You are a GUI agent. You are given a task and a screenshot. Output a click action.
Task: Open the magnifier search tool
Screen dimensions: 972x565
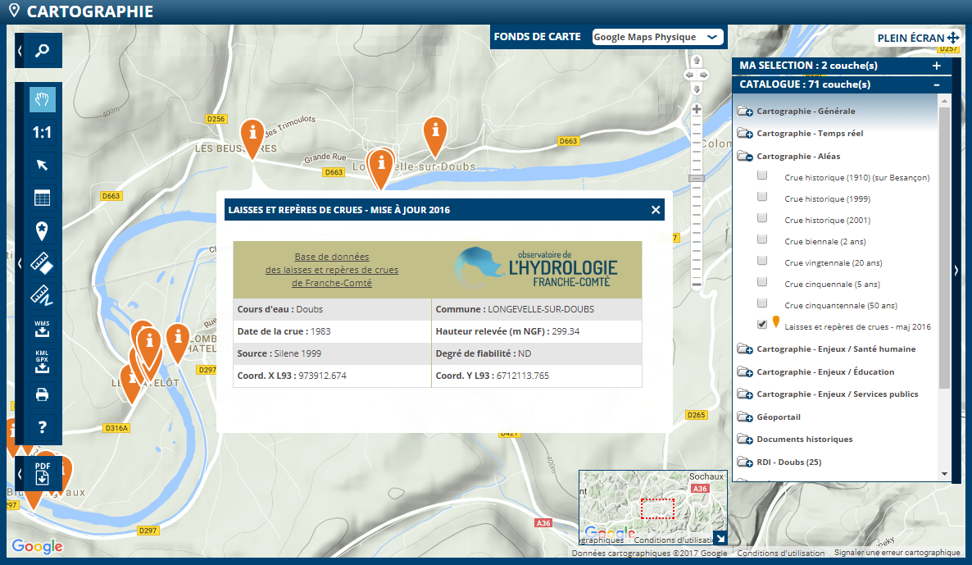click(x=43, y=51)
